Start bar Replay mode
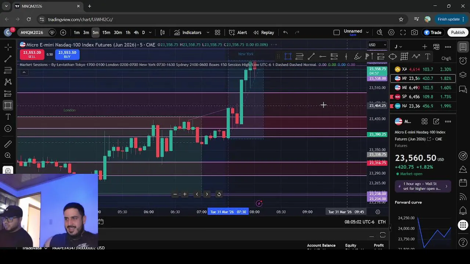Viewport: 470px width, 264px height. [264, 32]
